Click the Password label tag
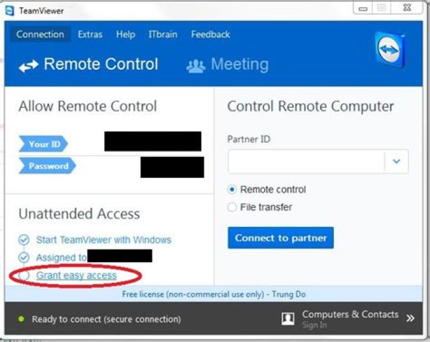The width and height of the screenshot is (430, 342). click(47, 166)
